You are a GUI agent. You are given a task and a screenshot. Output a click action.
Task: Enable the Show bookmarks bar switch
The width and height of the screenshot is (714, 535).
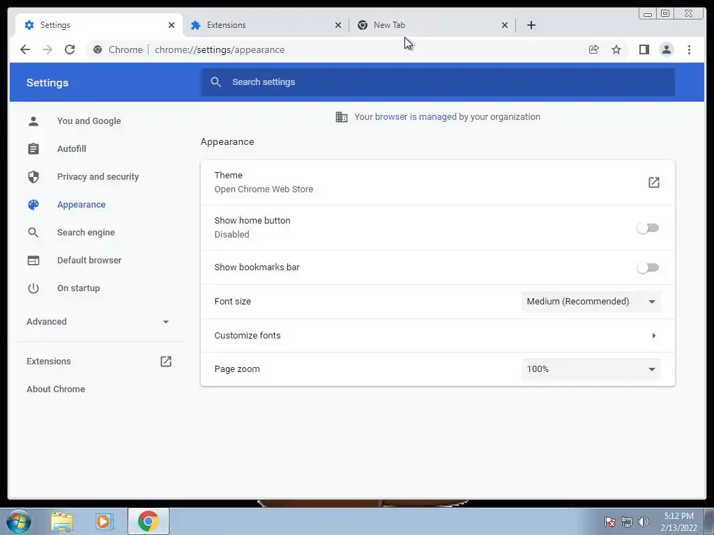(648, 267)
